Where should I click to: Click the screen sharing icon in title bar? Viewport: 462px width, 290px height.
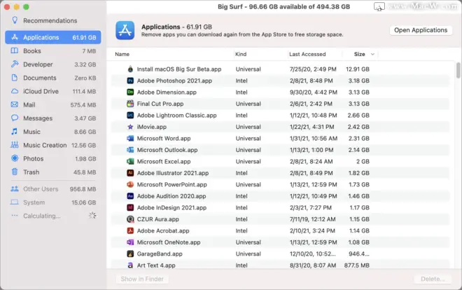point(379,6)
